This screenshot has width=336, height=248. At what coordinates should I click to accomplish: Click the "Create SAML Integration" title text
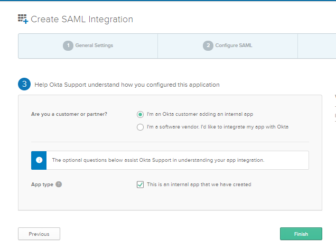(x=82, y=20)
